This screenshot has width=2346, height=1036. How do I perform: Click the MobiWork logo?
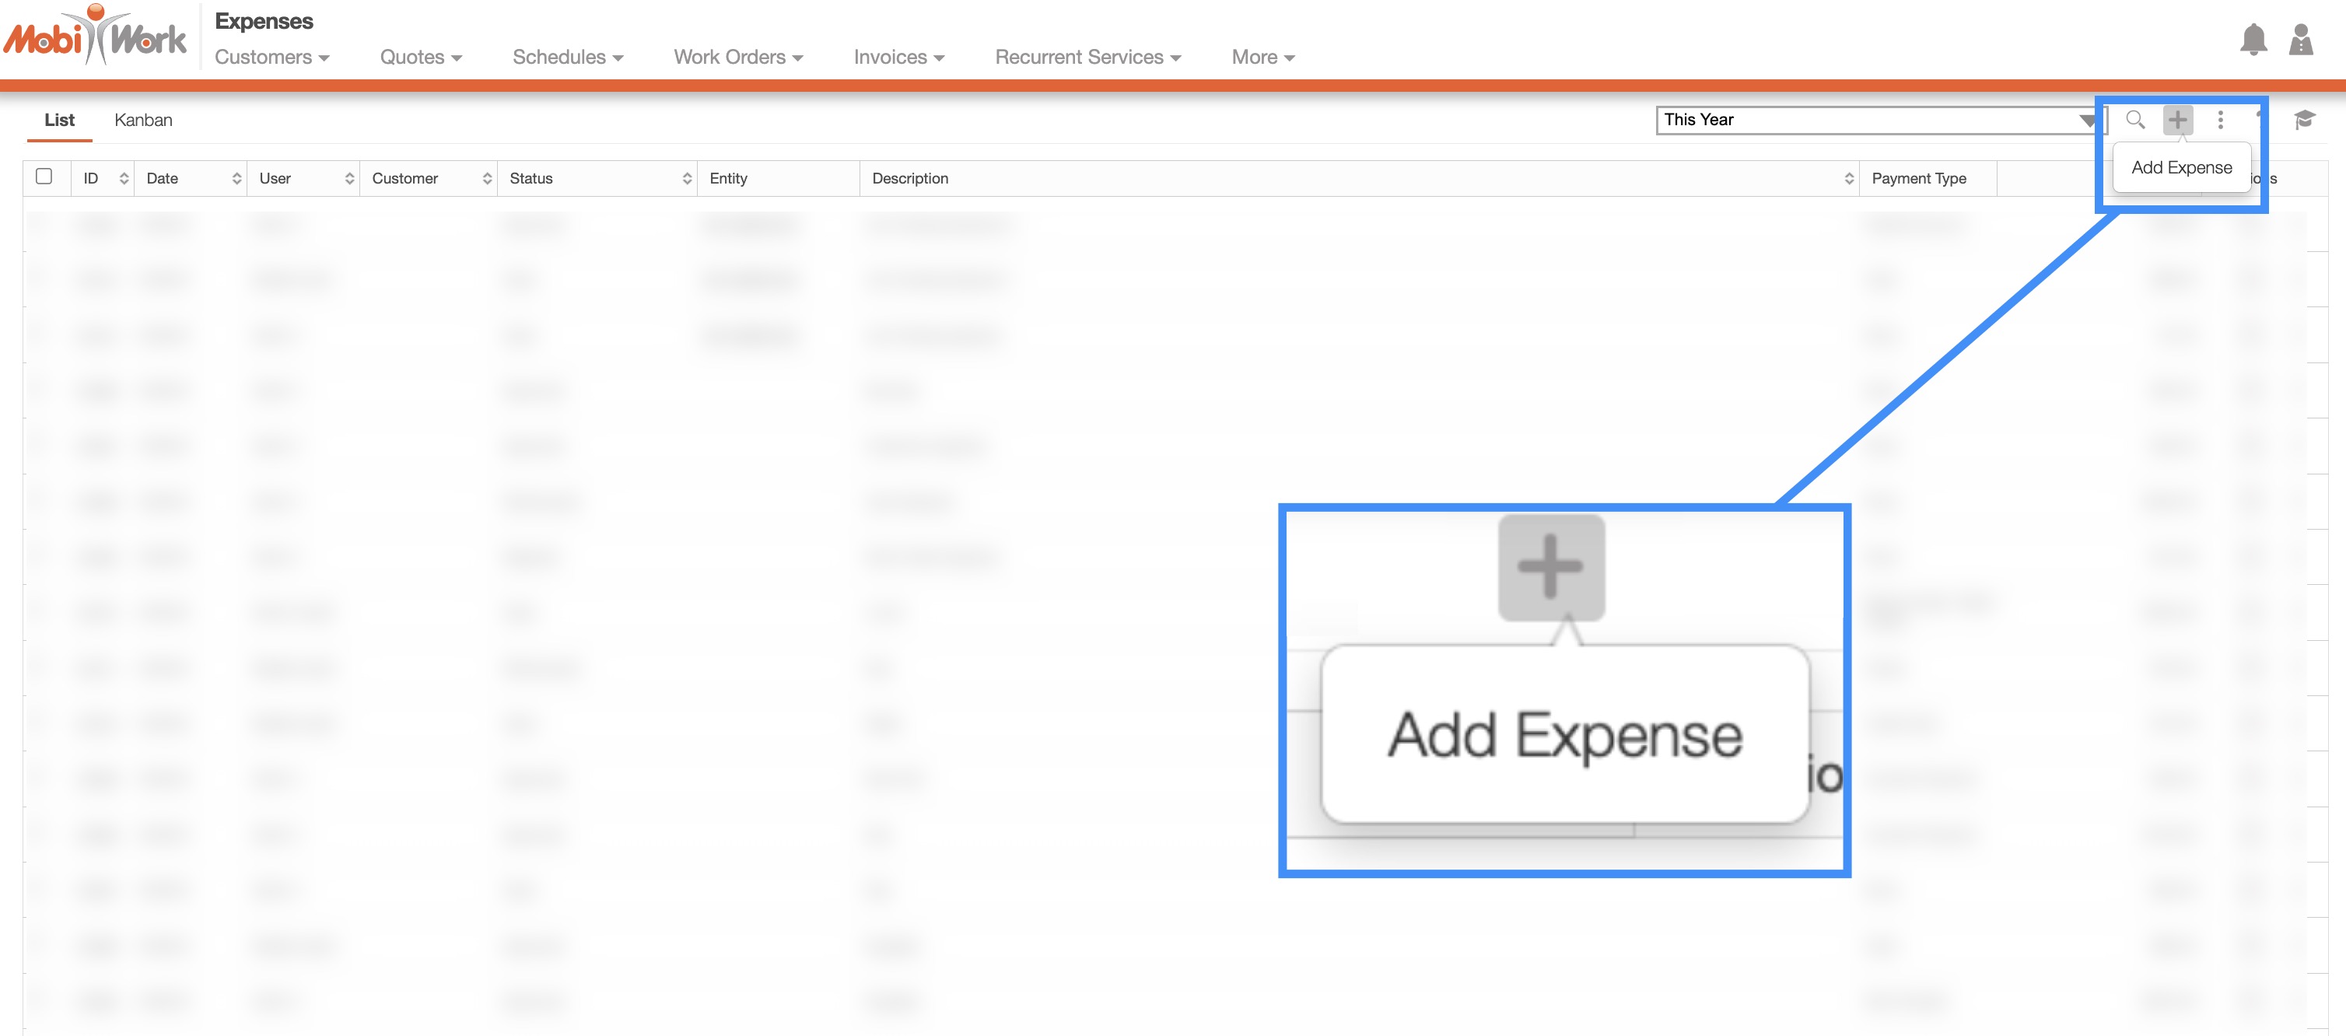pos(96,37)
